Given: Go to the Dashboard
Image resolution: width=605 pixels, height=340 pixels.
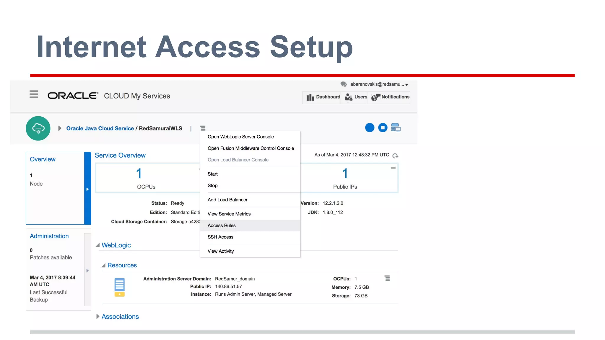Looking at the screenshot, I should coord(323,97).
